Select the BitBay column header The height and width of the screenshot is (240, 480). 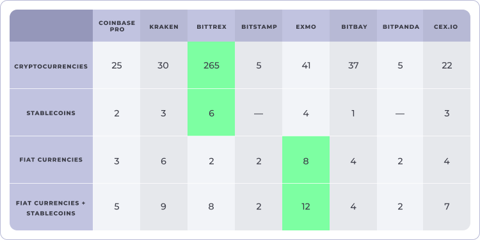pos(353,26)
